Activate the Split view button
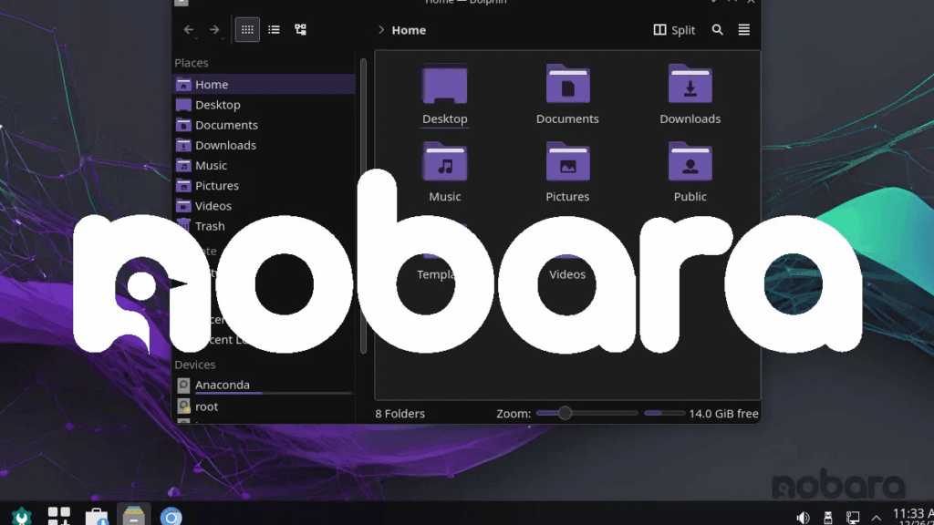The width and height of the screenshot is (934, 525). coord(673,29)
